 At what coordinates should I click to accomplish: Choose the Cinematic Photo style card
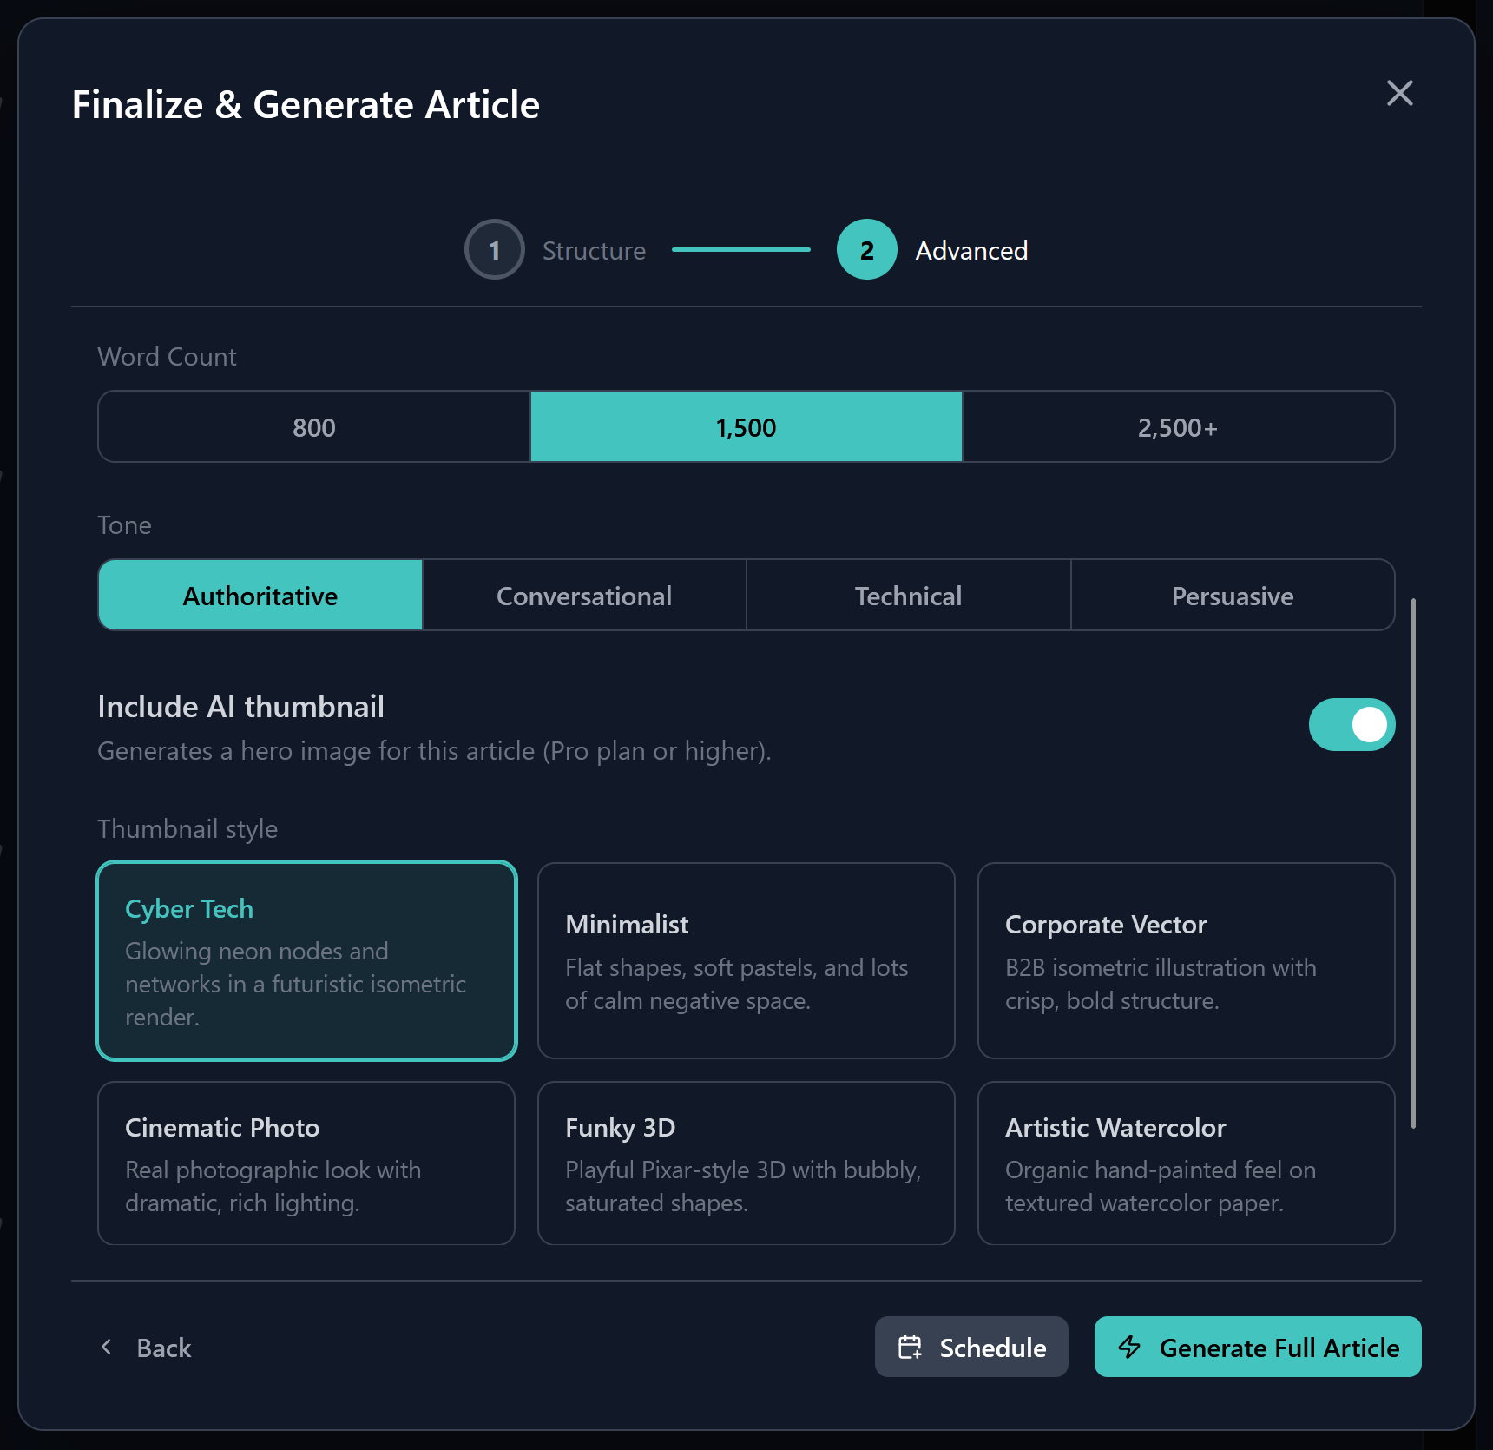[306, 1163]
